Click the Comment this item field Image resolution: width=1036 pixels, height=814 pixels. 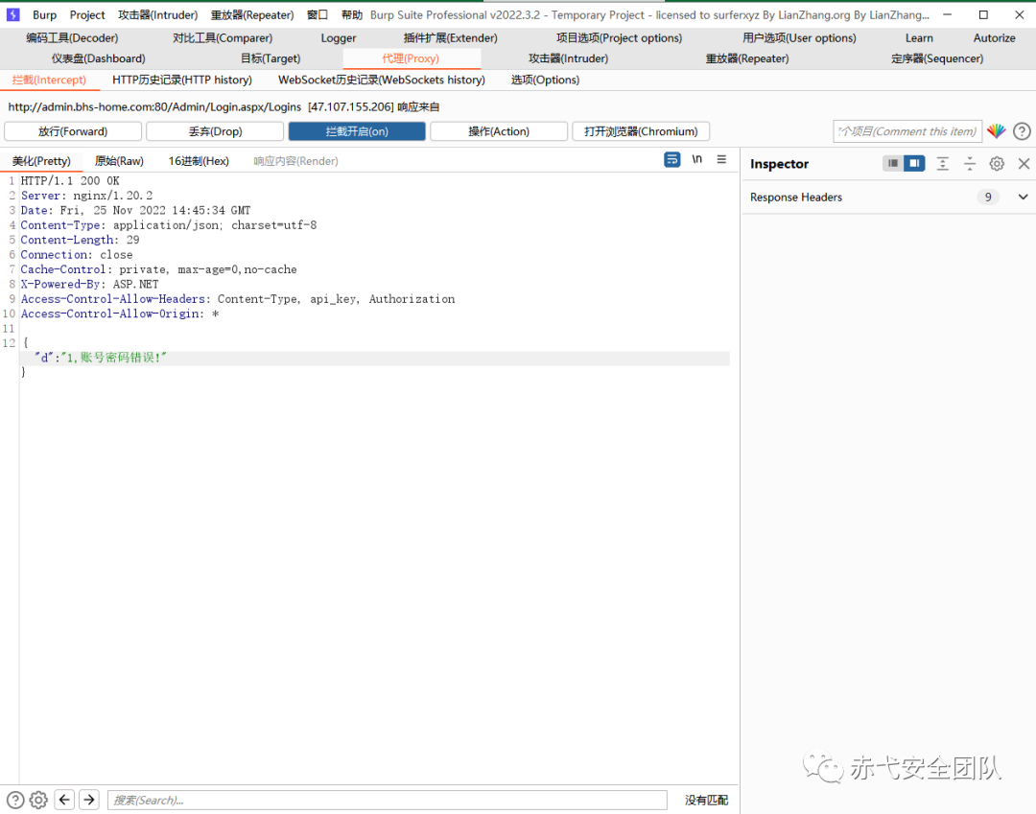pos(907,131)
